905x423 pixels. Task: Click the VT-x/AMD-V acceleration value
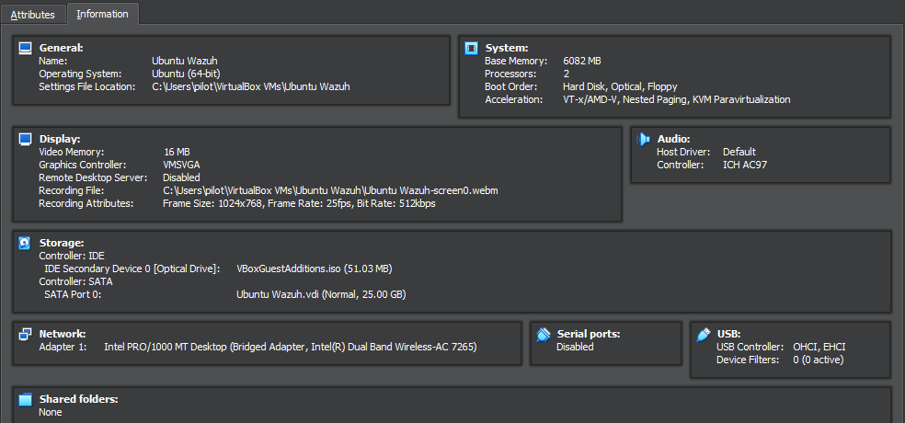point(676,99)
